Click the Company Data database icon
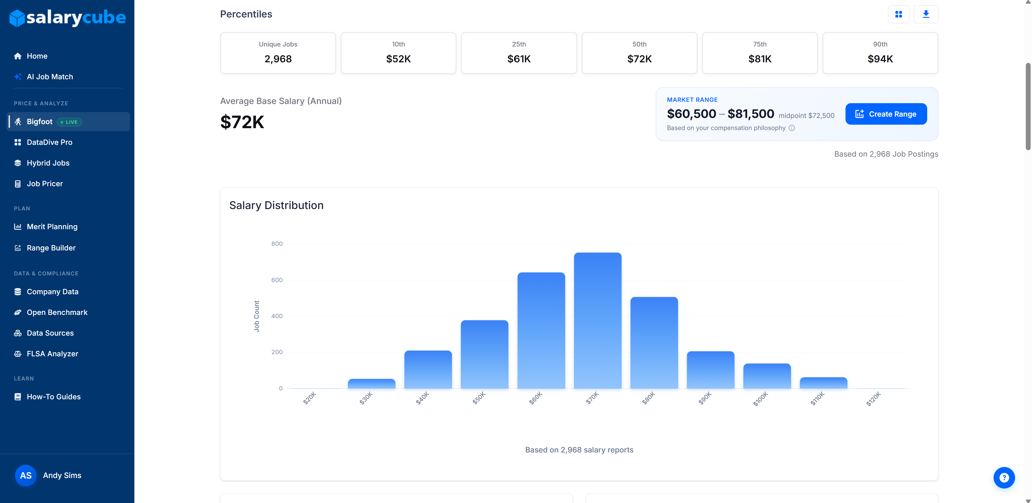Screen dimensions: 1032x503 [x=18, y=292]
